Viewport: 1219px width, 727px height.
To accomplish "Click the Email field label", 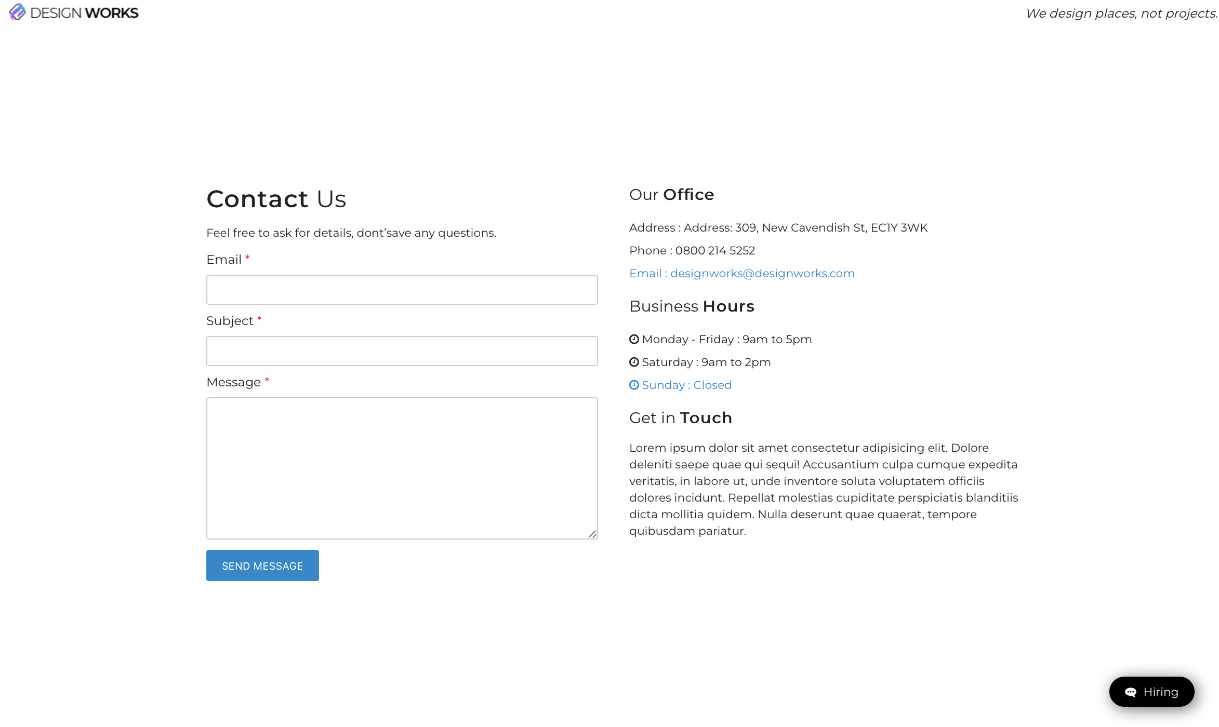I will 224,260.
